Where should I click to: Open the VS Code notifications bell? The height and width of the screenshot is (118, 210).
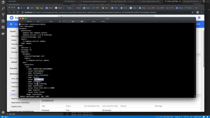tap(207, 117)
